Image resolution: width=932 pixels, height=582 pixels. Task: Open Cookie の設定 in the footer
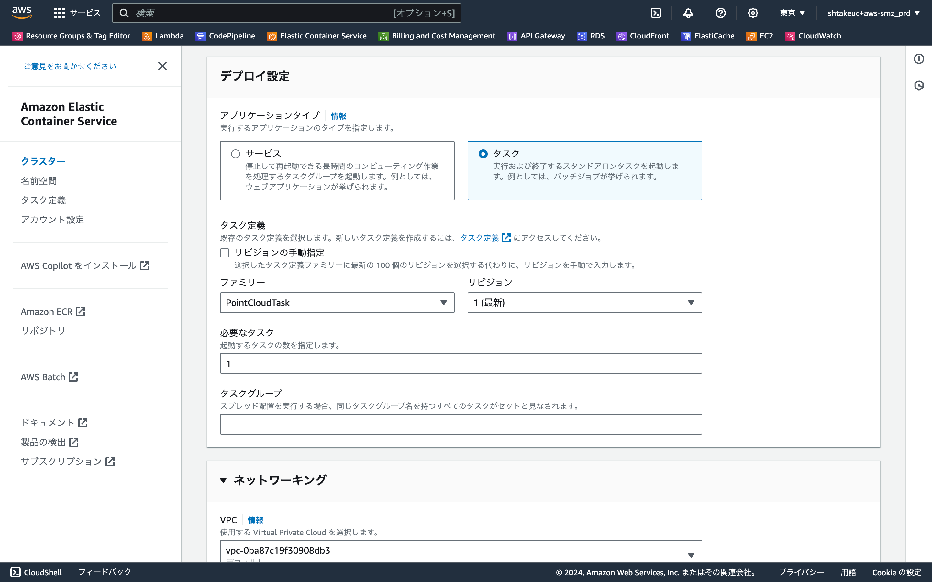coord(897,572)
